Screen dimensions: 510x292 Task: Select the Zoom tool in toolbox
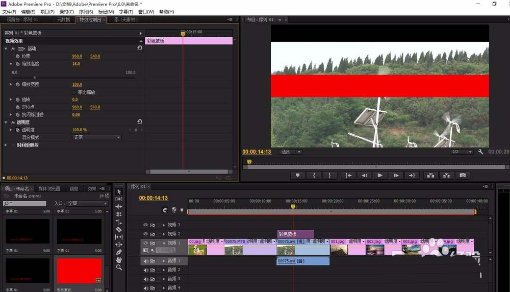pyautogui.click(x=119, y=267)
